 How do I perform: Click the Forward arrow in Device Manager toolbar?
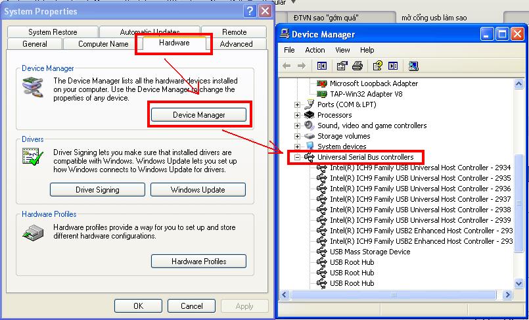[301, 66]
